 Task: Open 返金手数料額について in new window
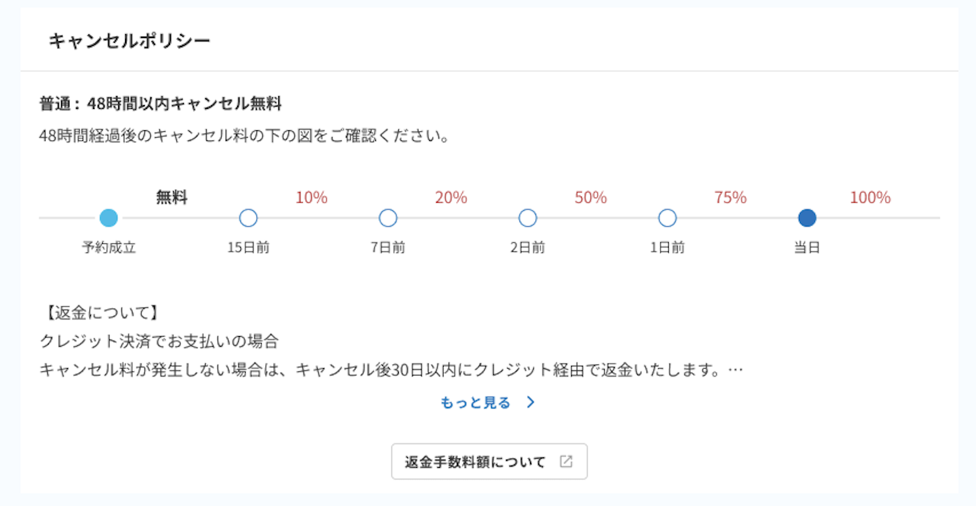click(489, 461)
